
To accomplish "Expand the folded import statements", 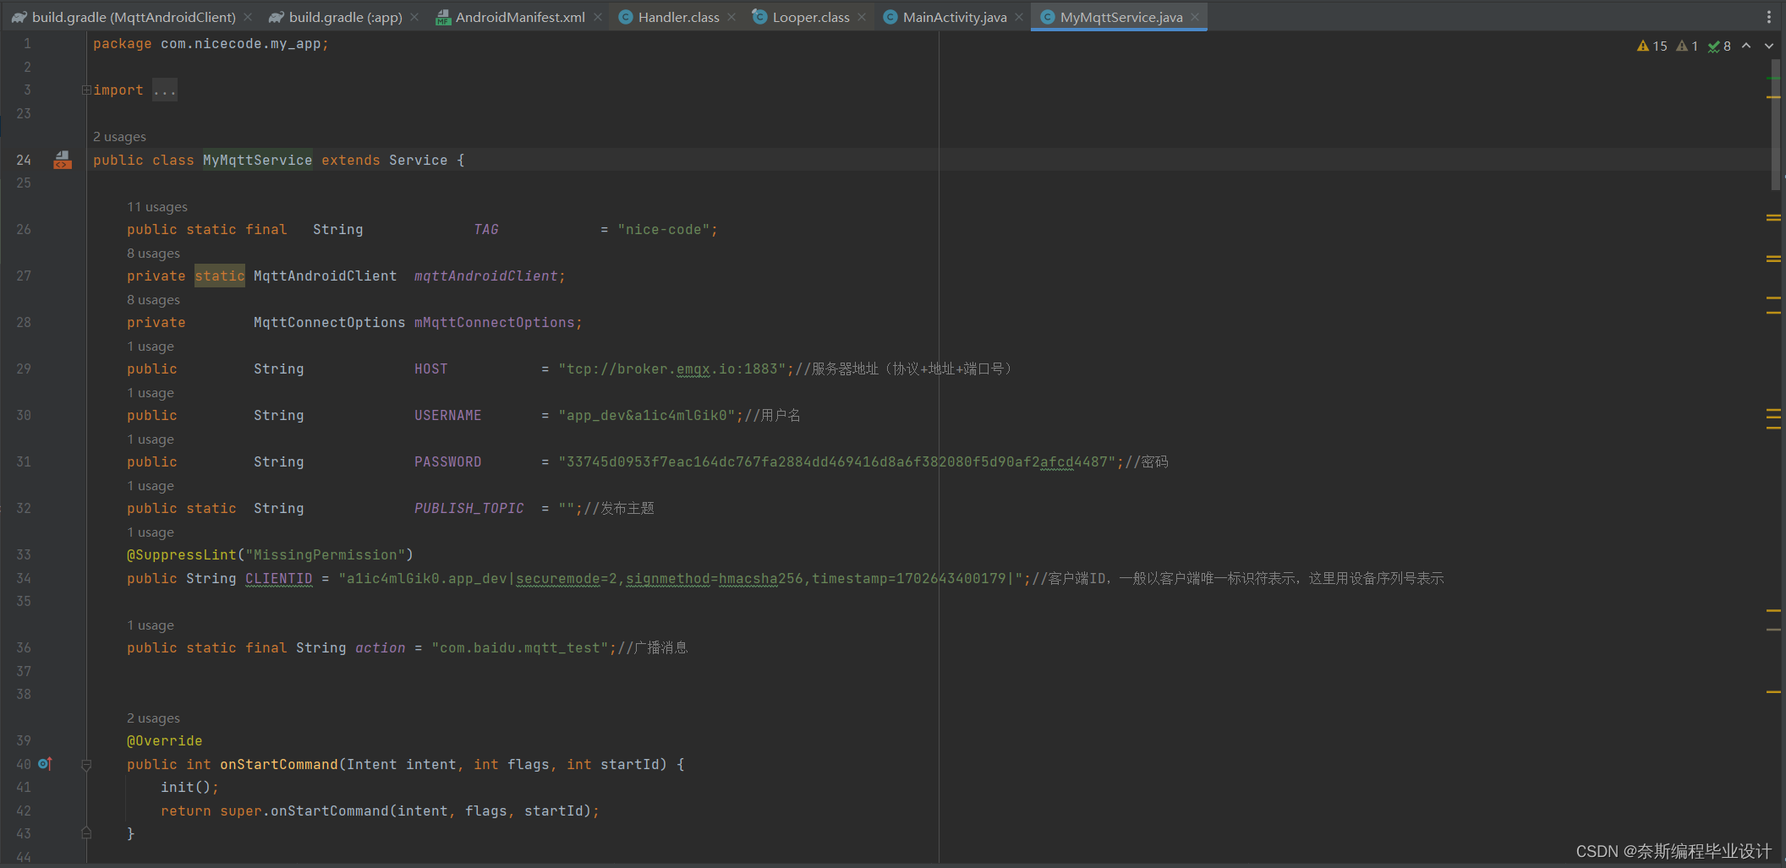I will click(86, 90).
